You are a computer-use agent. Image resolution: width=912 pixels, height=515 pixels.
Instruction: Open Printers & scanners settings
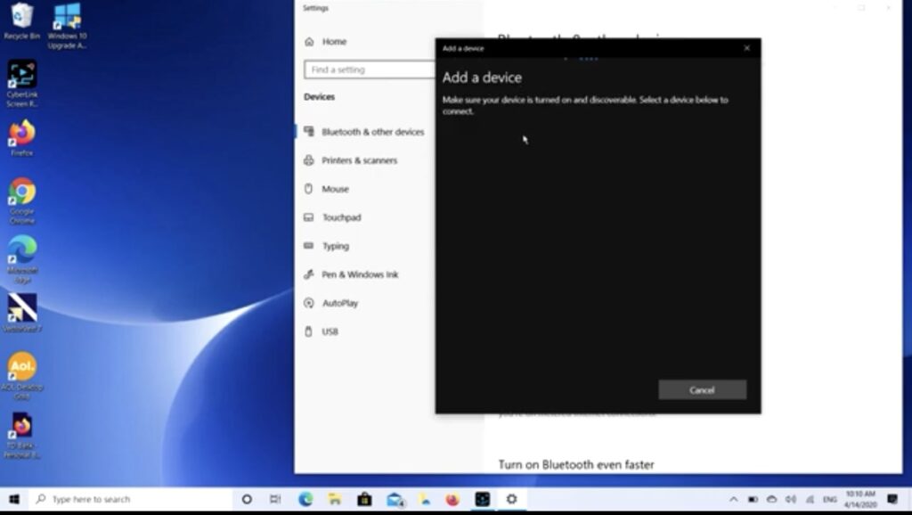point(359,160)
